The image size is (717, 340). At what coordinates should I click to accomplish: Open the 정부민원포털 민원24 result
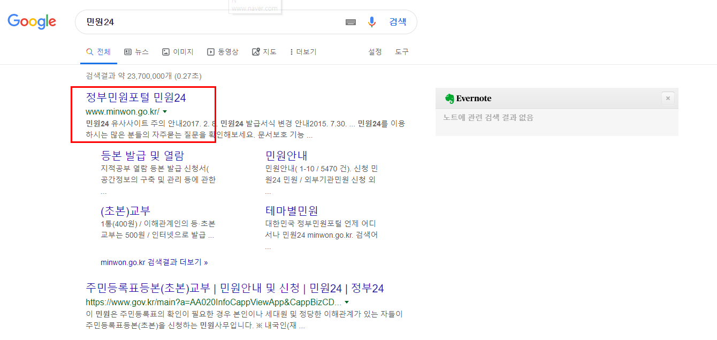pyautogui.click(x=136, y=97)
